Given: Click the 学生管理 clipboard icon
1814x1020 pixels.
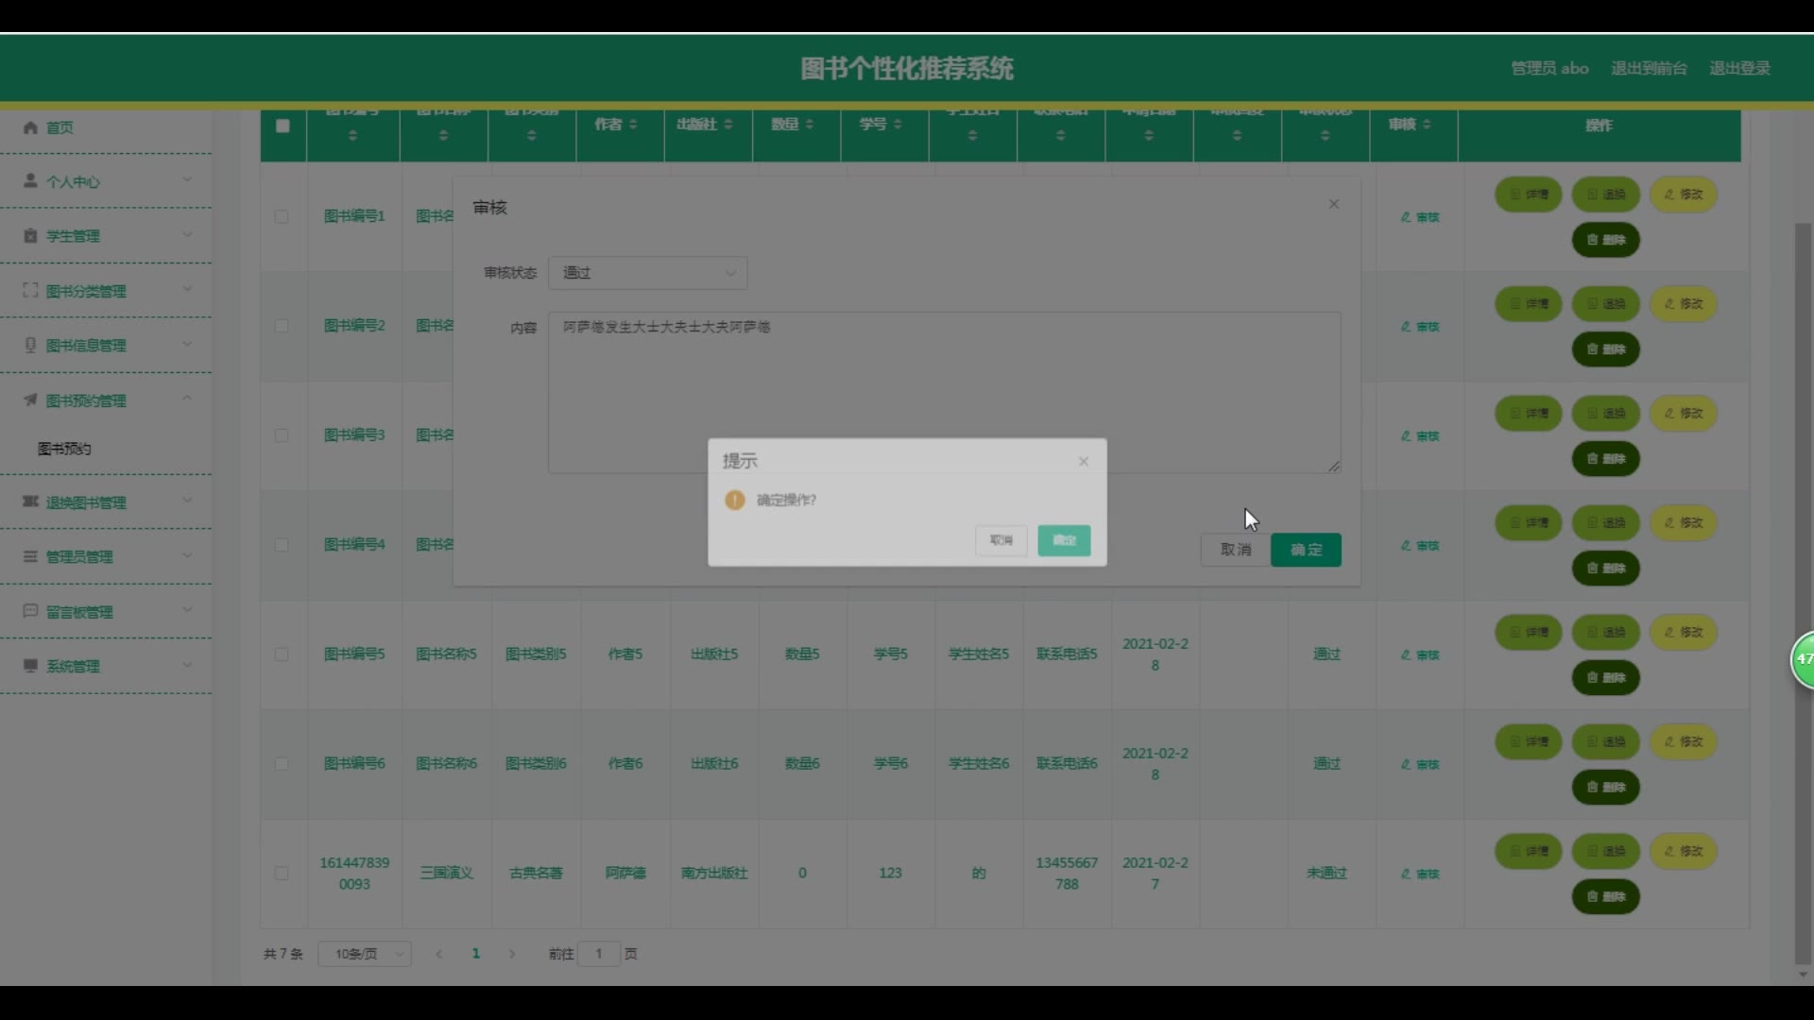Looking at the screenshot, I should [30, 235].
